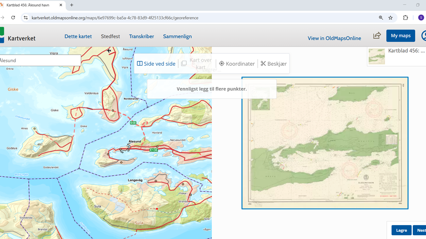The width and height of the screenshot is (426, 239).
Task: Reload the page with refresh icon
Action: [13, 18]
